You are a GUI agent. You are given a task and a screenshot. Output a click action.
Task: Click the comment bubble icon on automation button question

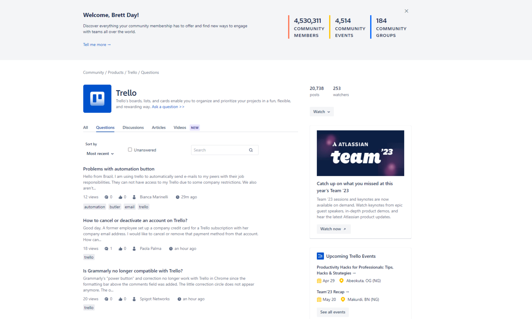(x=106, y=197)
